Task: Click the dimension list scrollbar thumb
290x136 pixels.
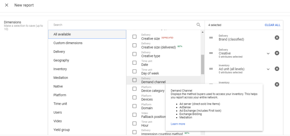Action: coord(203,64)
